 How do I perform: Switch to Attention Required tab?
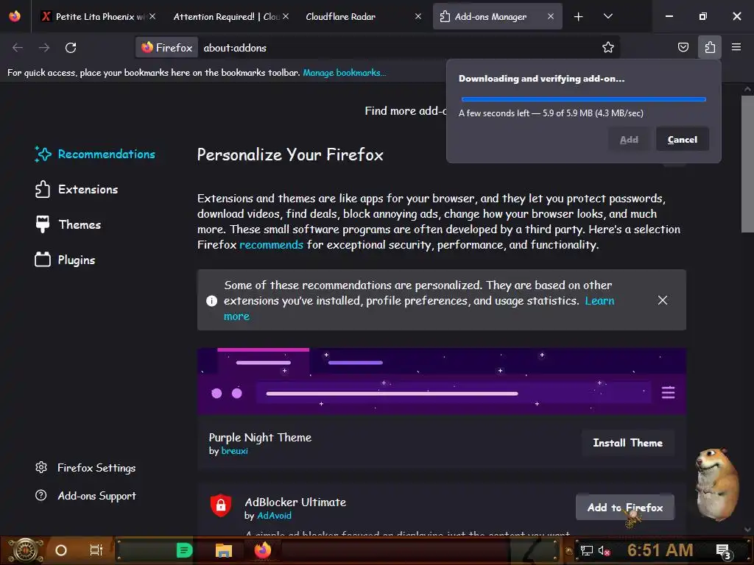click(226, 16)
